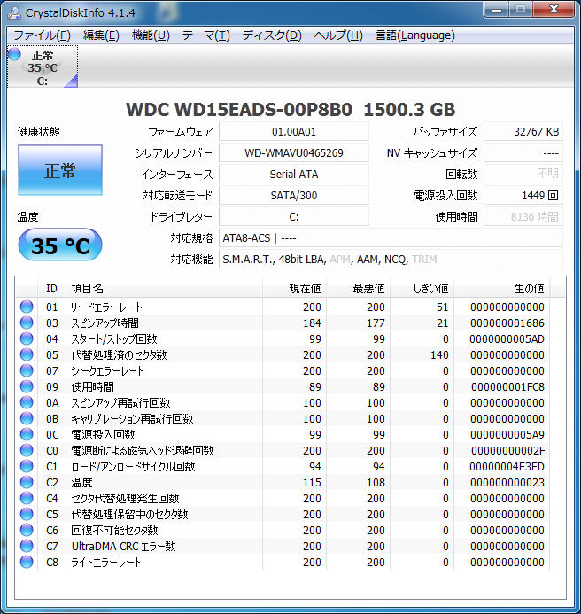Click status orb for ID 07 シークエラーレート
This screenshot has width=581, height=614.
27,370
